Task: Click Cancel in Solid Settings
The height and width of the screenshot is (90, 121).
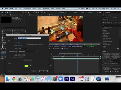Action: coord(34,71)
